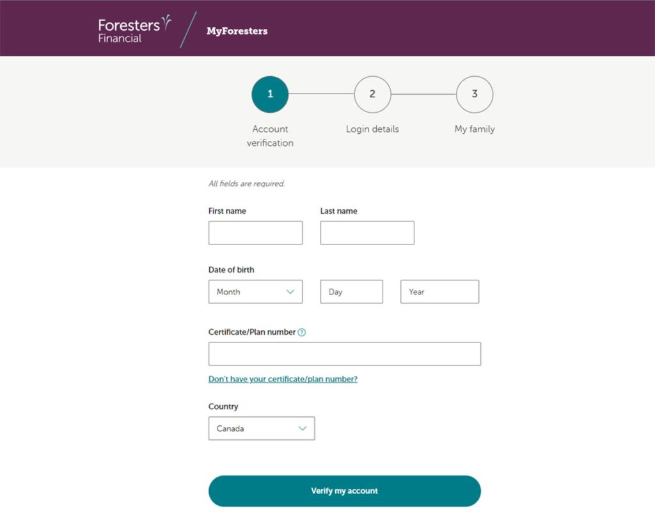Viewport: 655px width, 516px height.
Task: Click the step 2 circle above Login details
Action: coord(372,94)
